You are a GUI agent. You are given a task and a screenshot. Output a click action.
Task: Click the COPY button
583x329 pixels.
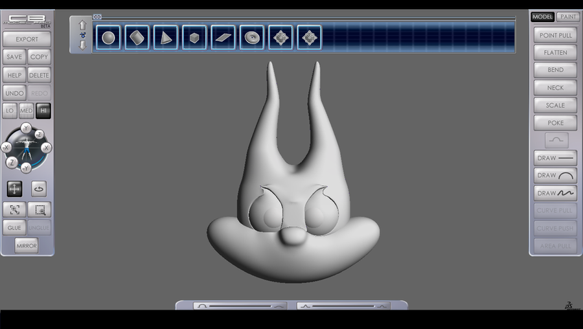tap(39, 57)
